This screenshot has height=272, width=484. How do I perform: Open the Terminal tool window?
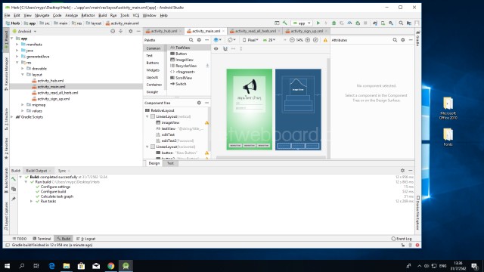tap(42, 239)
